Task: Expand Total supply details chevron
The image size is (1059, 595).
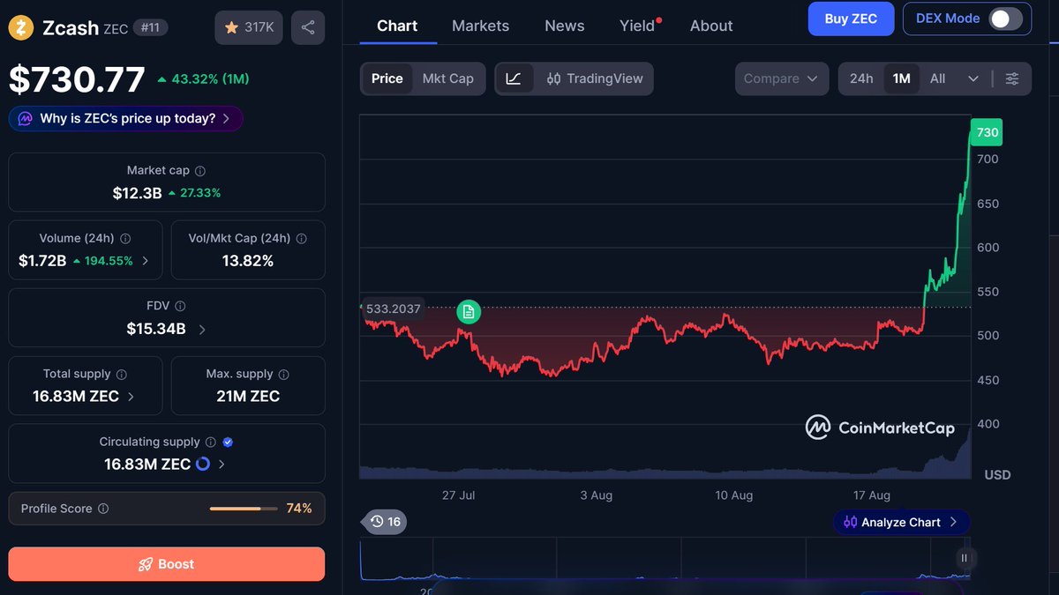Action: tap(131, 397)
